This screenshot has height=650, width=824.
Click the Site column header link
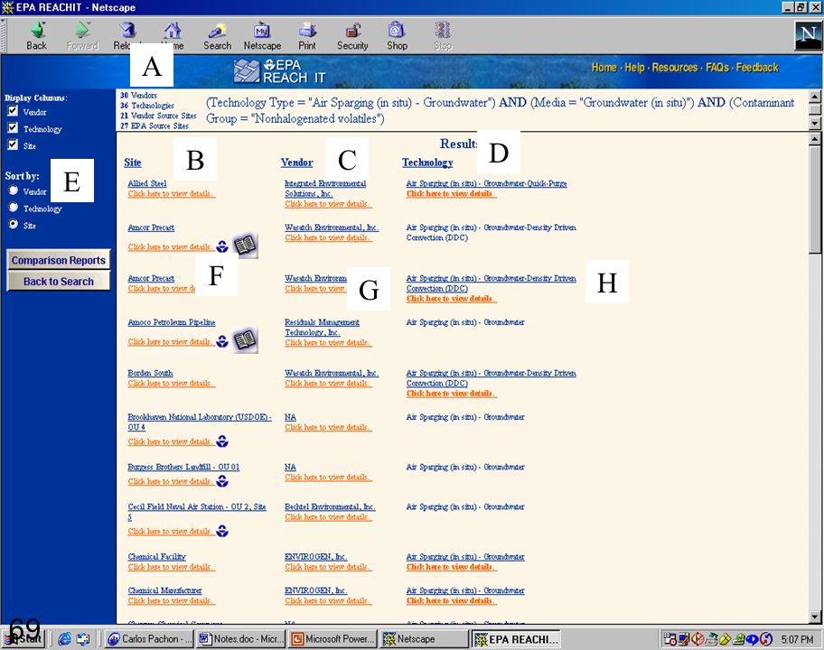click(x=133, y=162)
